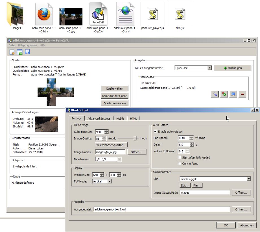Image resolution: width=260 pixels, height=232 pixels.
Task: Disable the auto rotation checkbox
Action: coord(155,131)
